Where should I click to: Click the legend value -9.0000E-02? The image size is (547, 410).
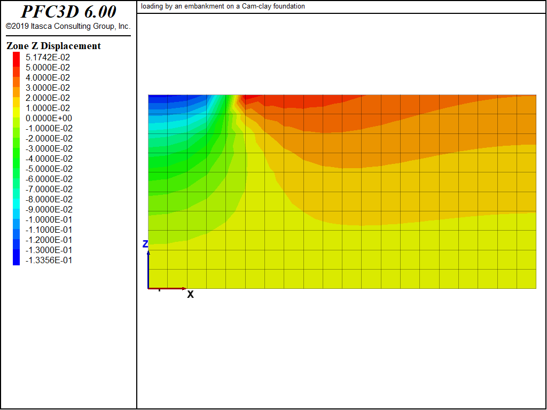[49, 209]
